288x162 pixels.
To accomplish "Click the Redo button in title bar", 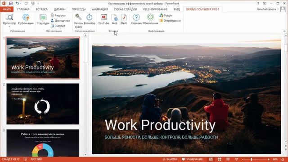I will (26, 3).
